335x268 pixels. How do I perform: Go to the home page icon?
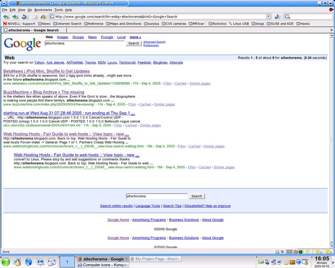tap(43, 17)
